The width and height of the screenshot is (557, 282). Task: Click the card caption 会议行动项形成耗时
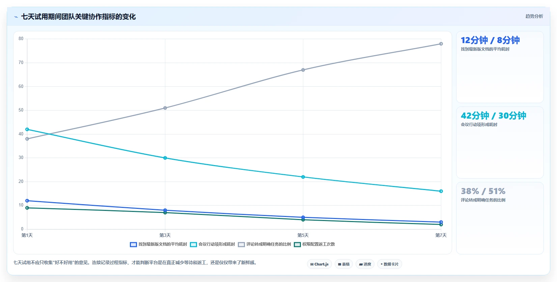click(479, 125)
